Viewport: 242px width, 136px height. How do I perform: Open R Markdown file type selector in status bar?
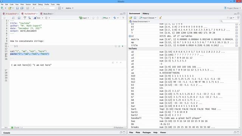tap(119, 128)
